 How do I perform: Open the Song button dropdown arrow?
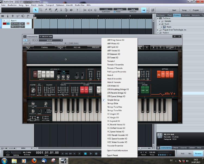click(190, 10)
